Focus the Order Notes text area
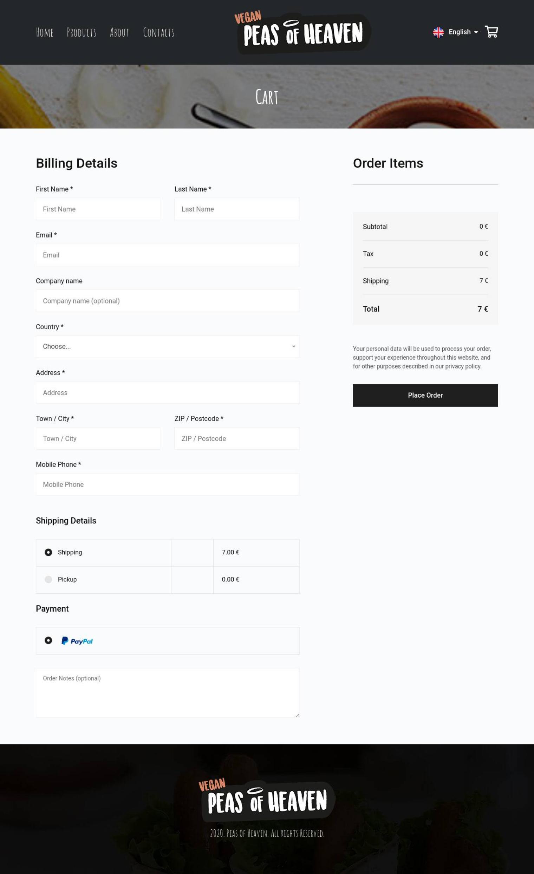Image resolution: width=534 pixels, height=874 pixels. click(168, 692)
